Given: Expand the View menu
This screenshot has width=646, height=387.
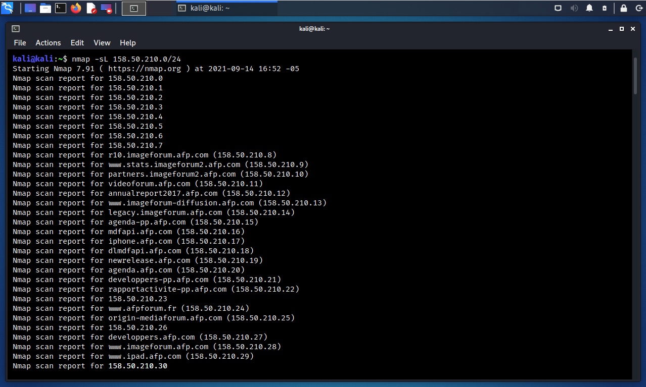Looking at the screenshot, I should pos(102,43).
